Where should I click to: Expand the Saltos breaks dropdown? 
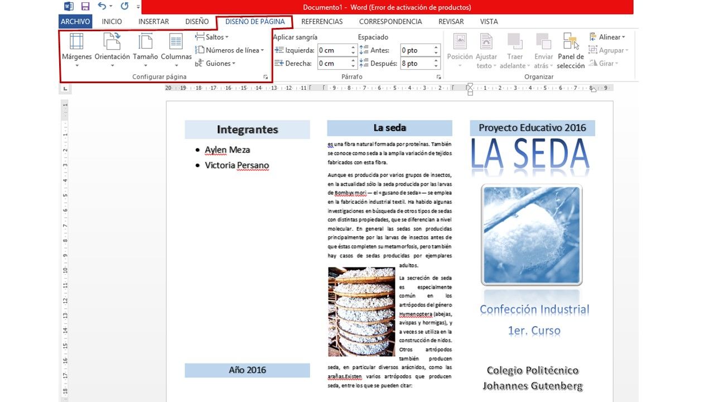[x=212, y=37]
